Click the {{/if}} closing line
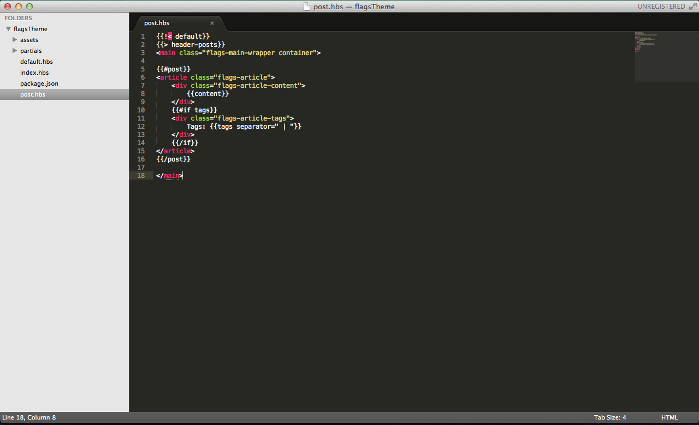 [185, 142]
